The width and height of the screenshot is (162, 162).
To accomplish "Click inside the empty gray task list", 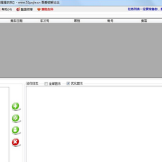I will click(81, 50).
